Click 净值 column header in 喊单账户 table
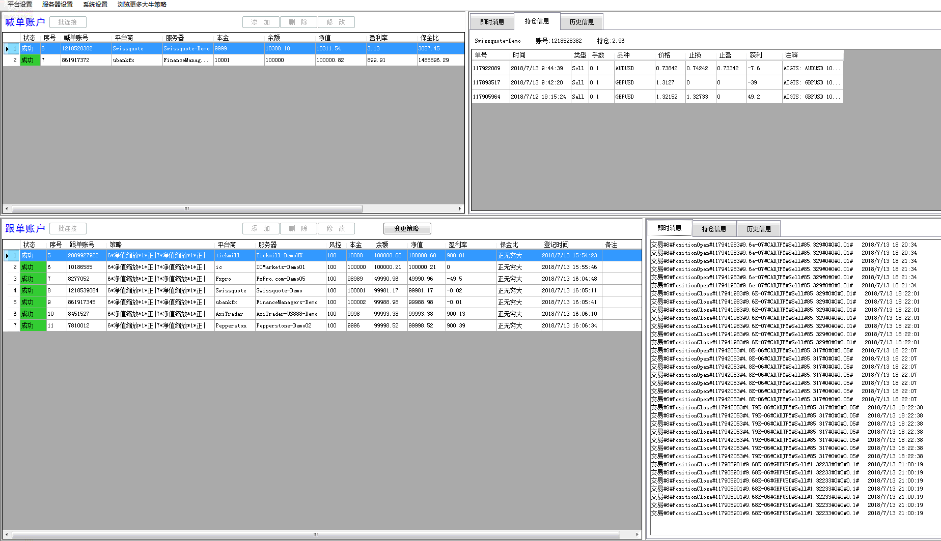 click(x=341, y=38)
